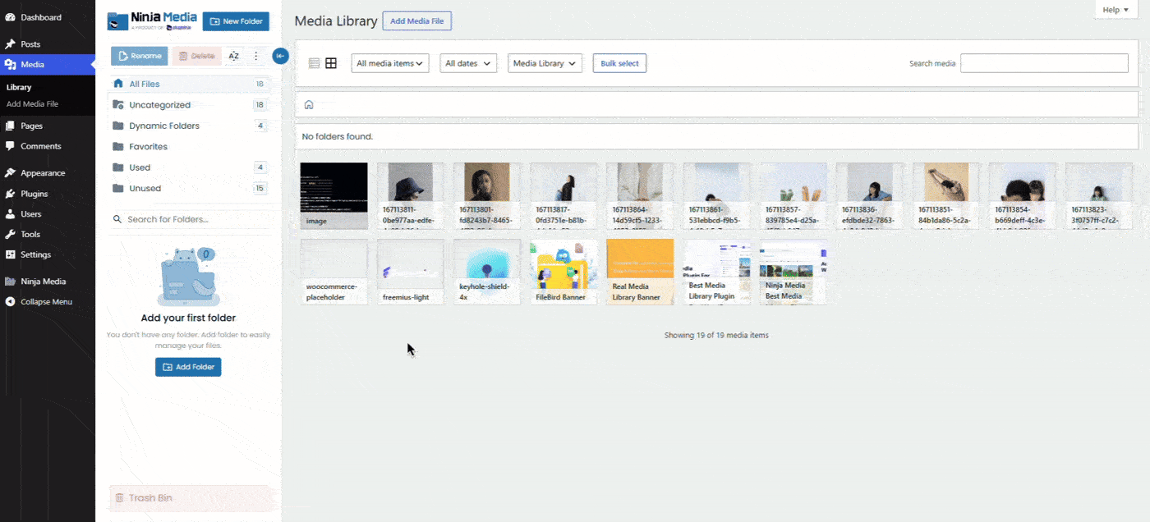Click the Settings icon in sidebar
1150x522 pixels.
10,254
